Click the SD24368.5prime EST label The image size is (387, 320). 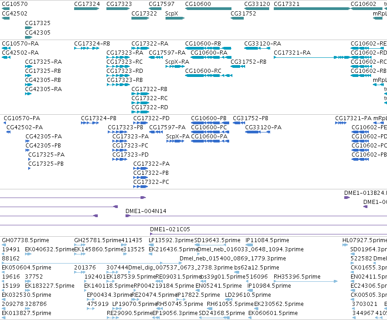click(222, 313)
